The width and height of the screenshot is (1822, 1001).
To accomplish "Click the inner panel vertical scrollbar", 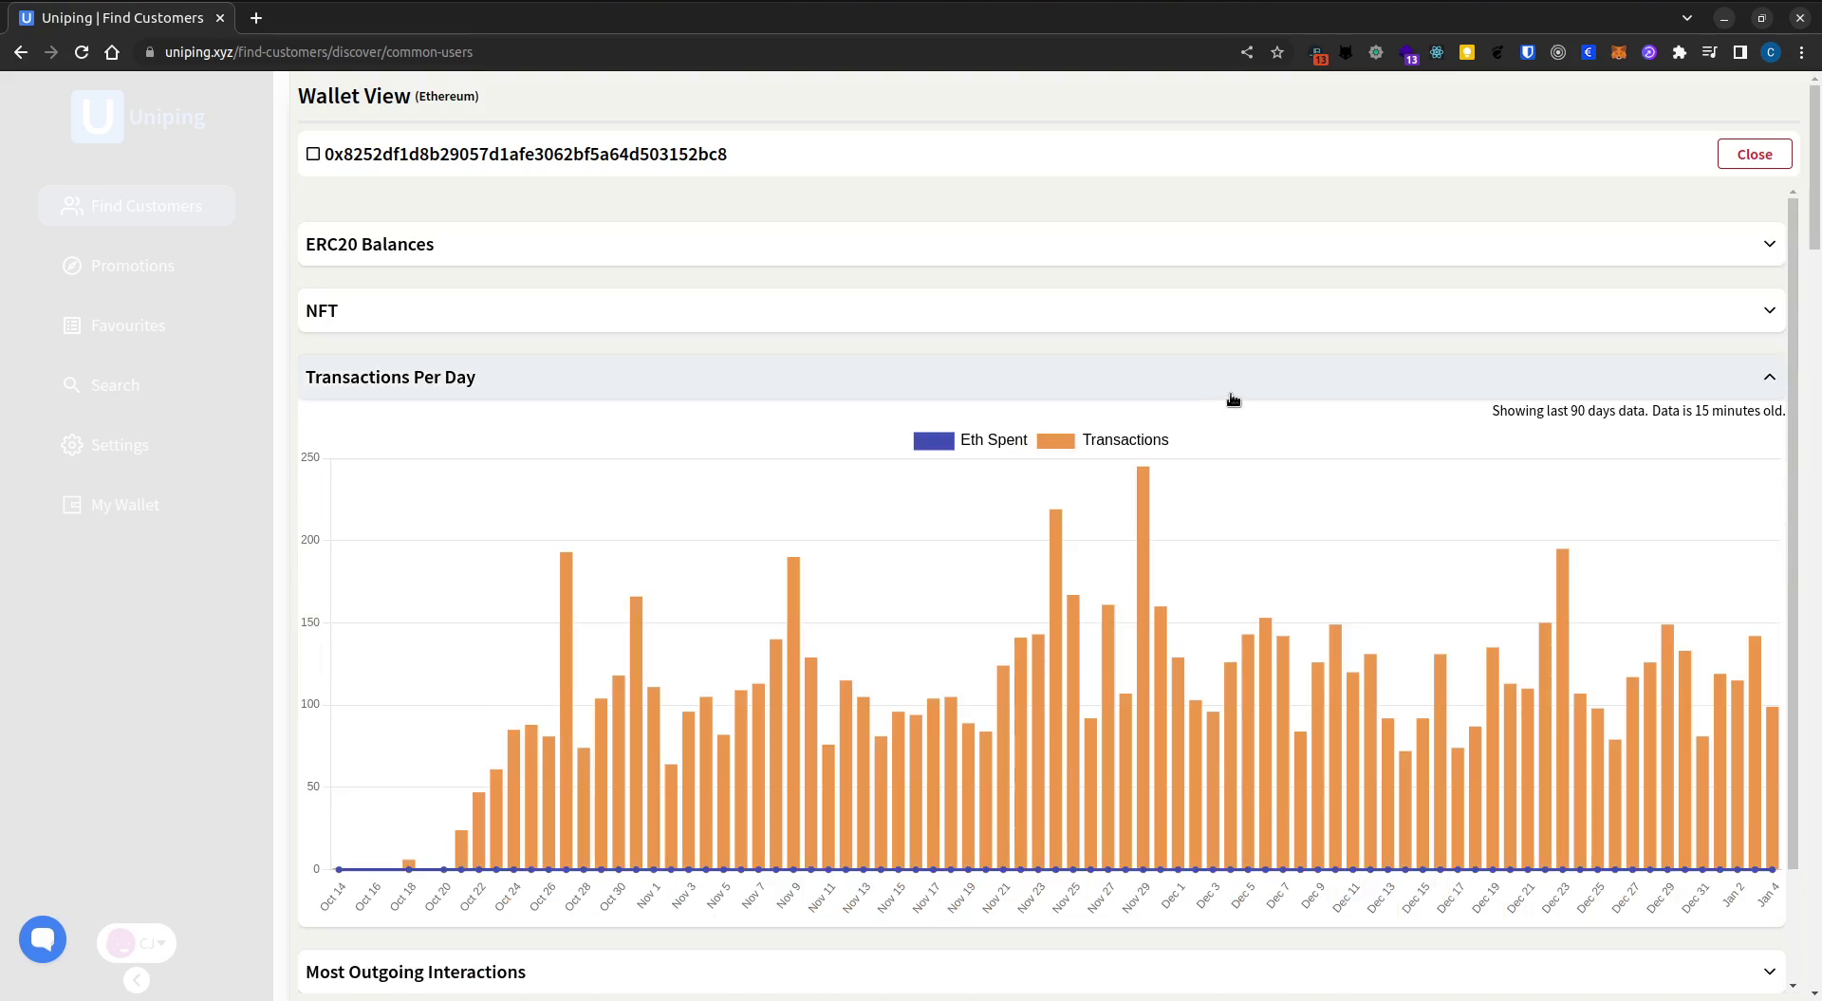I will pos(1793,531).
